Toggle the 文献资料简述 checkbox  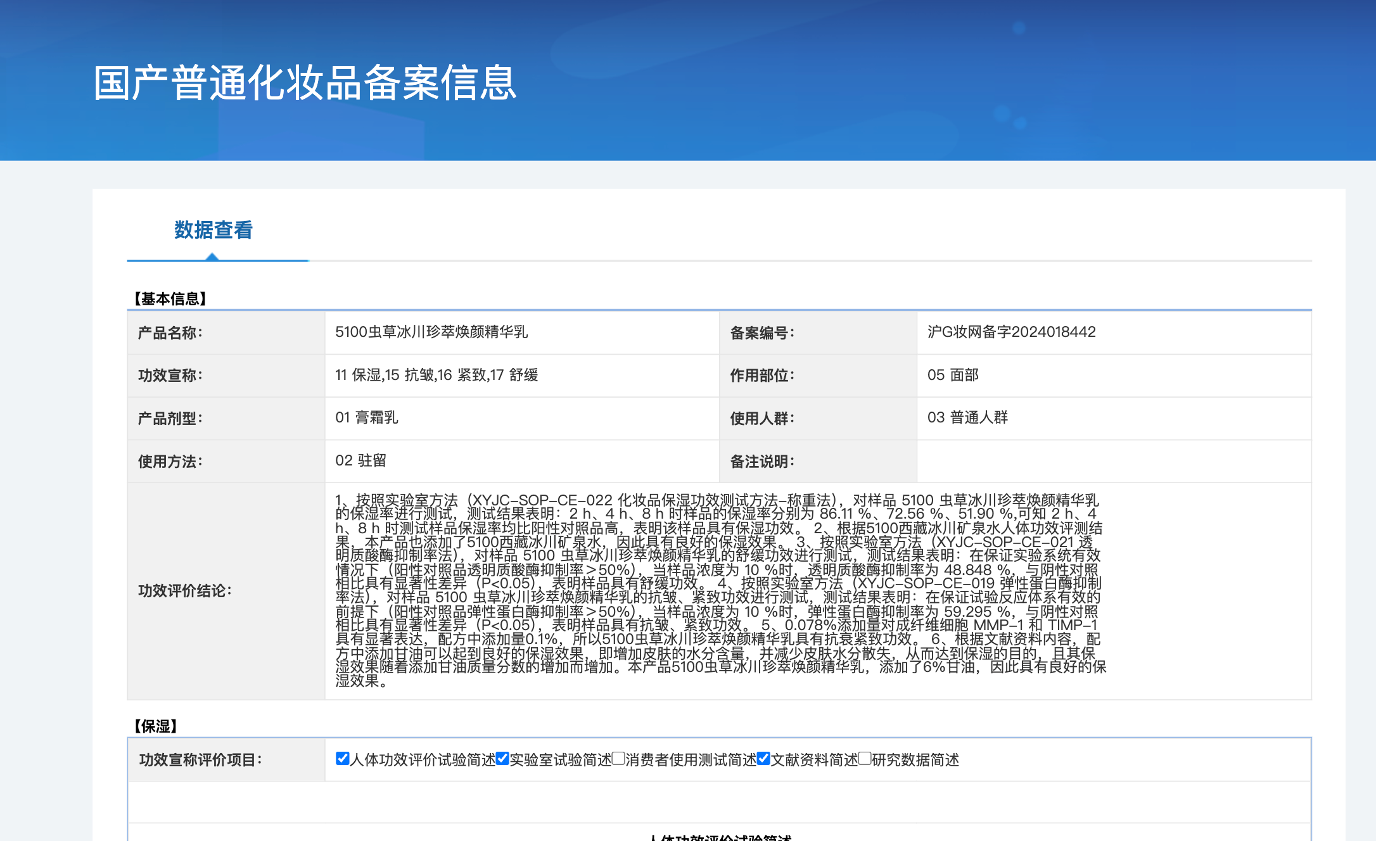[763, 759]
